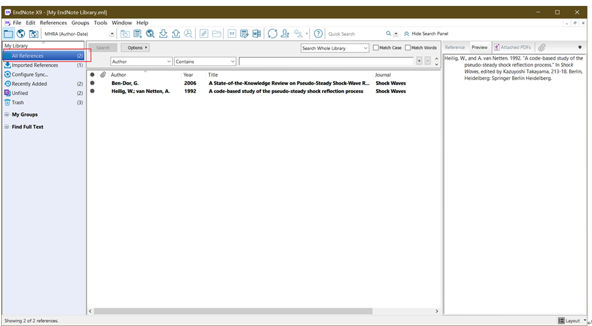
Task: Open the Quick Search options arrow
Action: coord(396,34)
